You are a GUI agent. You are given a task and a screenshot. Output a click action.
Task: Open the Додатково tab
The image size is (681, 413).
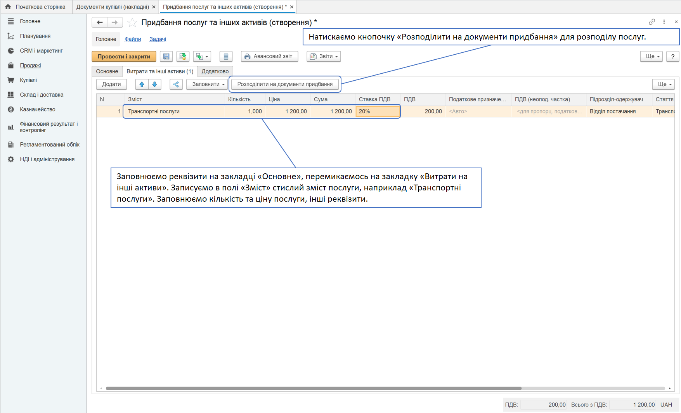[215, 71]
